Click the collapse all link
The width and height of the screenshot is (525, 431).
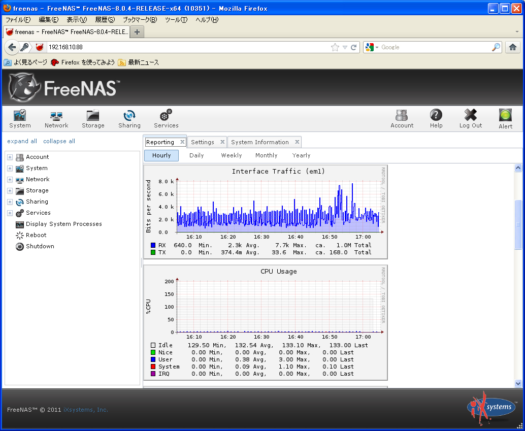[59, 141]
